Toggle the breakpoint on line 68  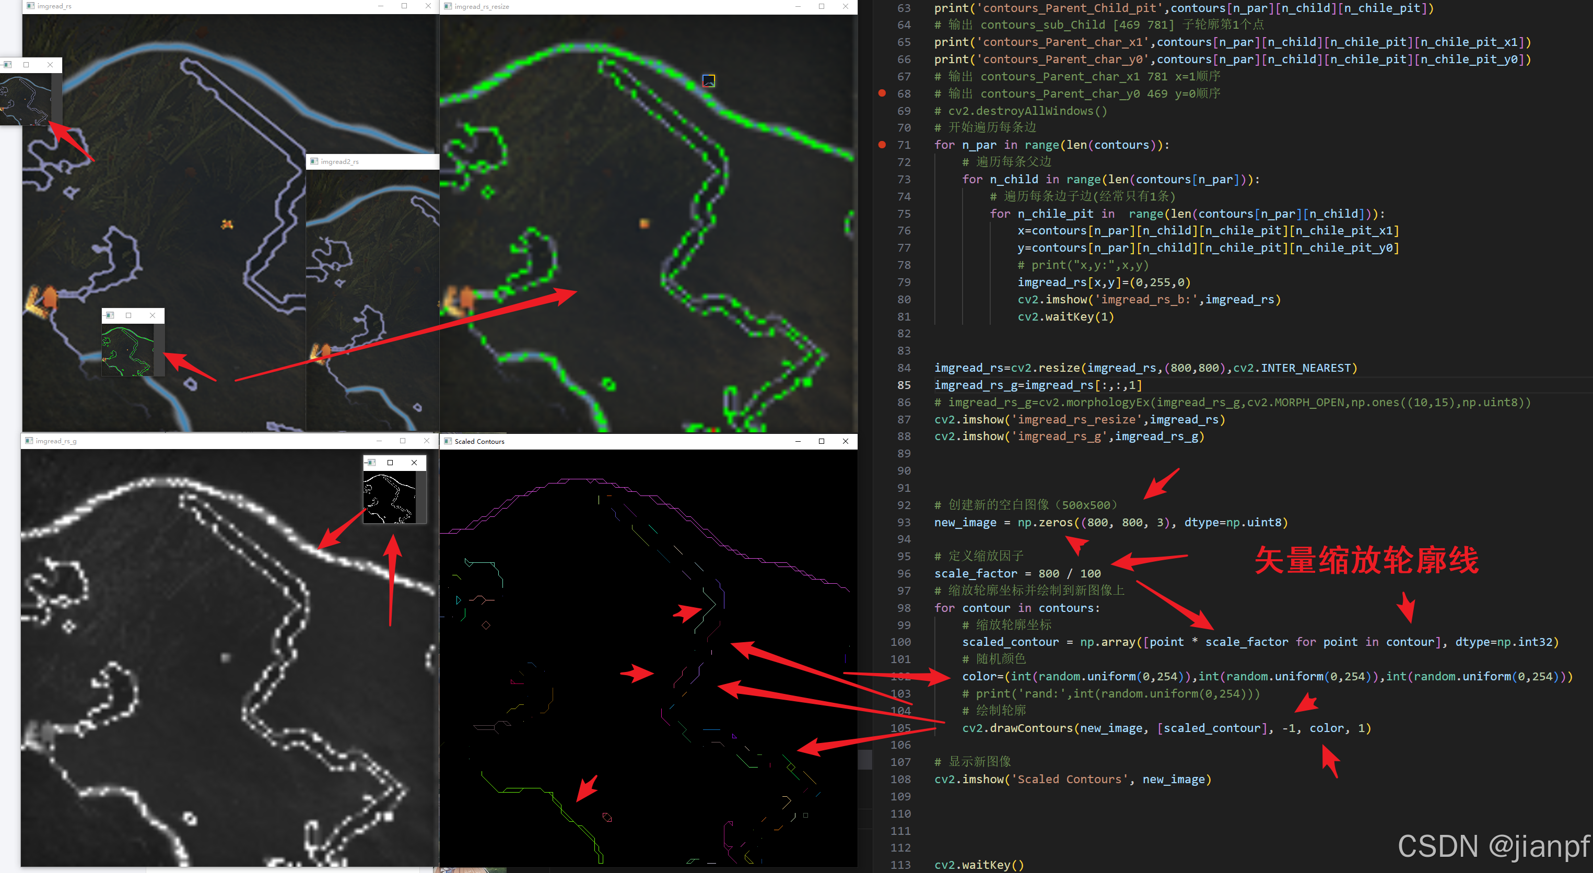click(x=882, y=93)
